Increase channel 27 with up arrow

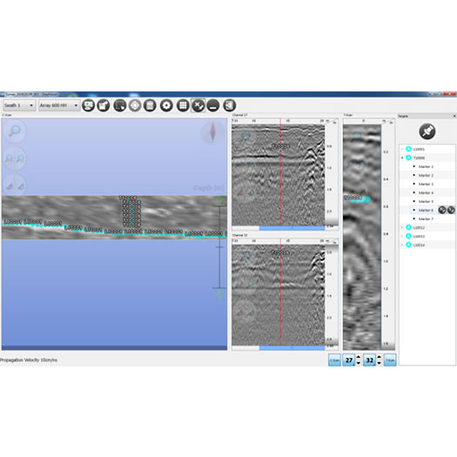[359, 357]
